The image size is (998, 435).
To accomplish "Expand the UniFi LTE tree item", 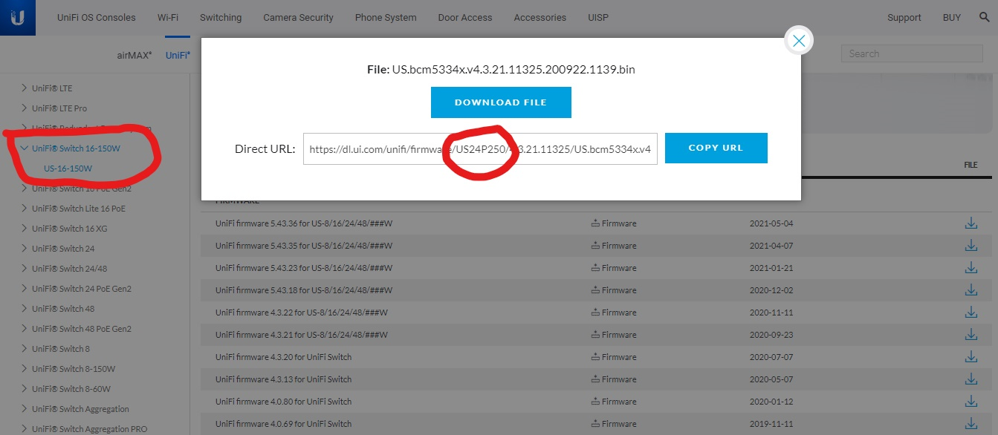I will 25,88.
